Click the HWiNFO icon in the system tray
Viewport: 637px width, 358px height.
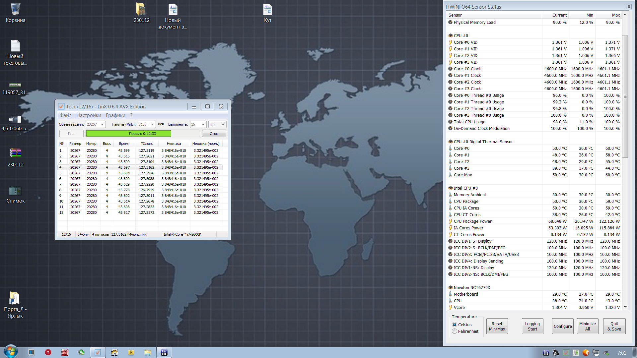coord(546,353)
